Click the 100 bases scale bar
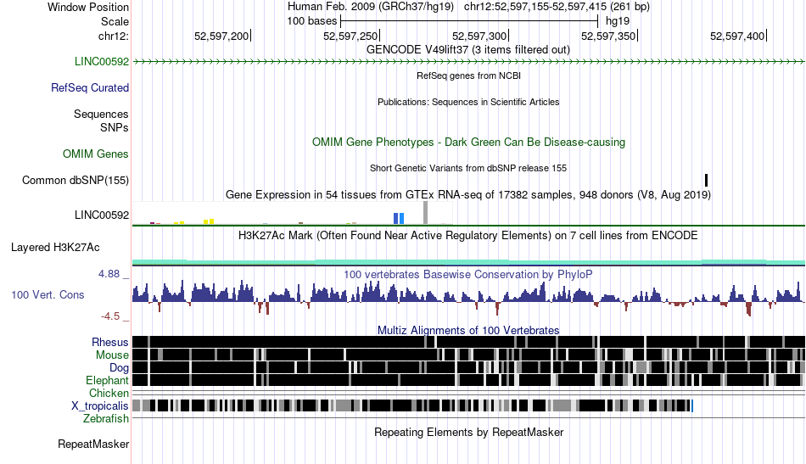Screen dimensions: 806x464 pyautogui.click(x=469, y=21)
